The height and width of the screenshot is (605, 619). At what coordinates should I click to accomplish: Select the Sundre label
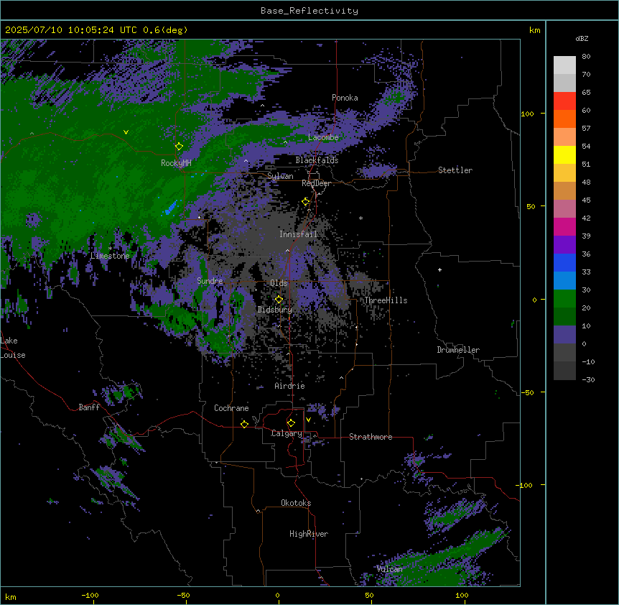tap(210, 281)
